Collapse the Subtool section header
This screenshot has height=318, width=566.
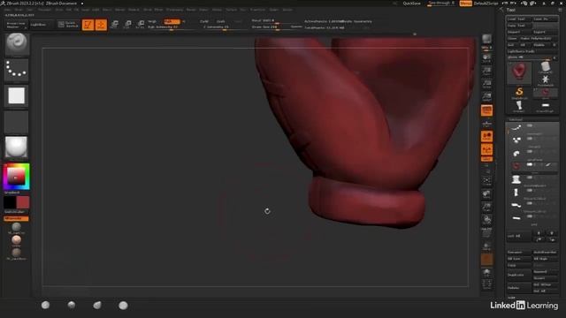[x=516, y=119]
